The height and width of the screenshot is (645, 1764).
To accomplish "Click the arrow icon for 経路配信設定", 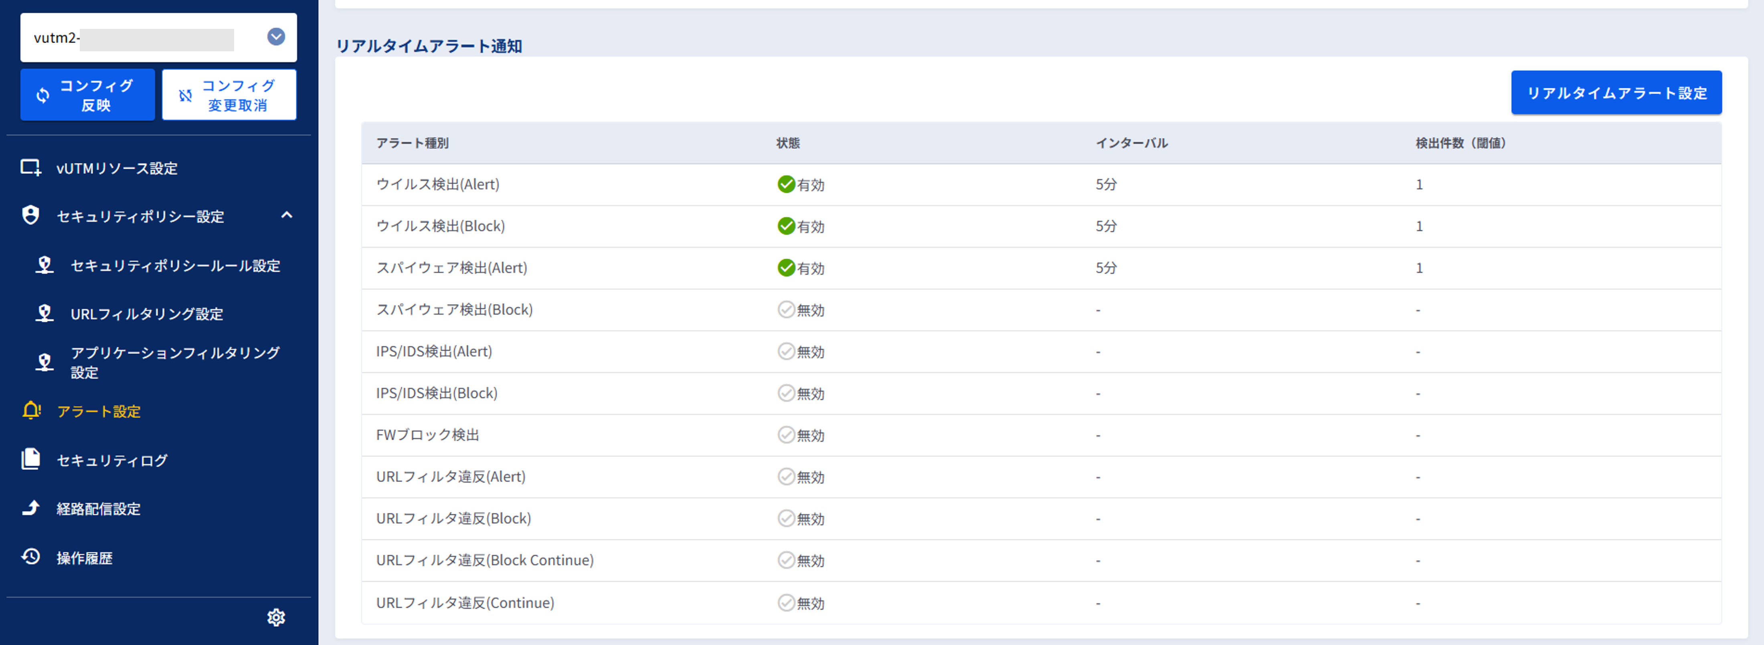I will click(x=31, y=508).
